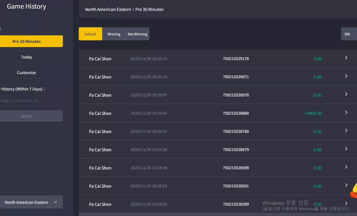This screenshot has height=216, width=357.
Task: Click the Game History heading
Action: (27, 6)
